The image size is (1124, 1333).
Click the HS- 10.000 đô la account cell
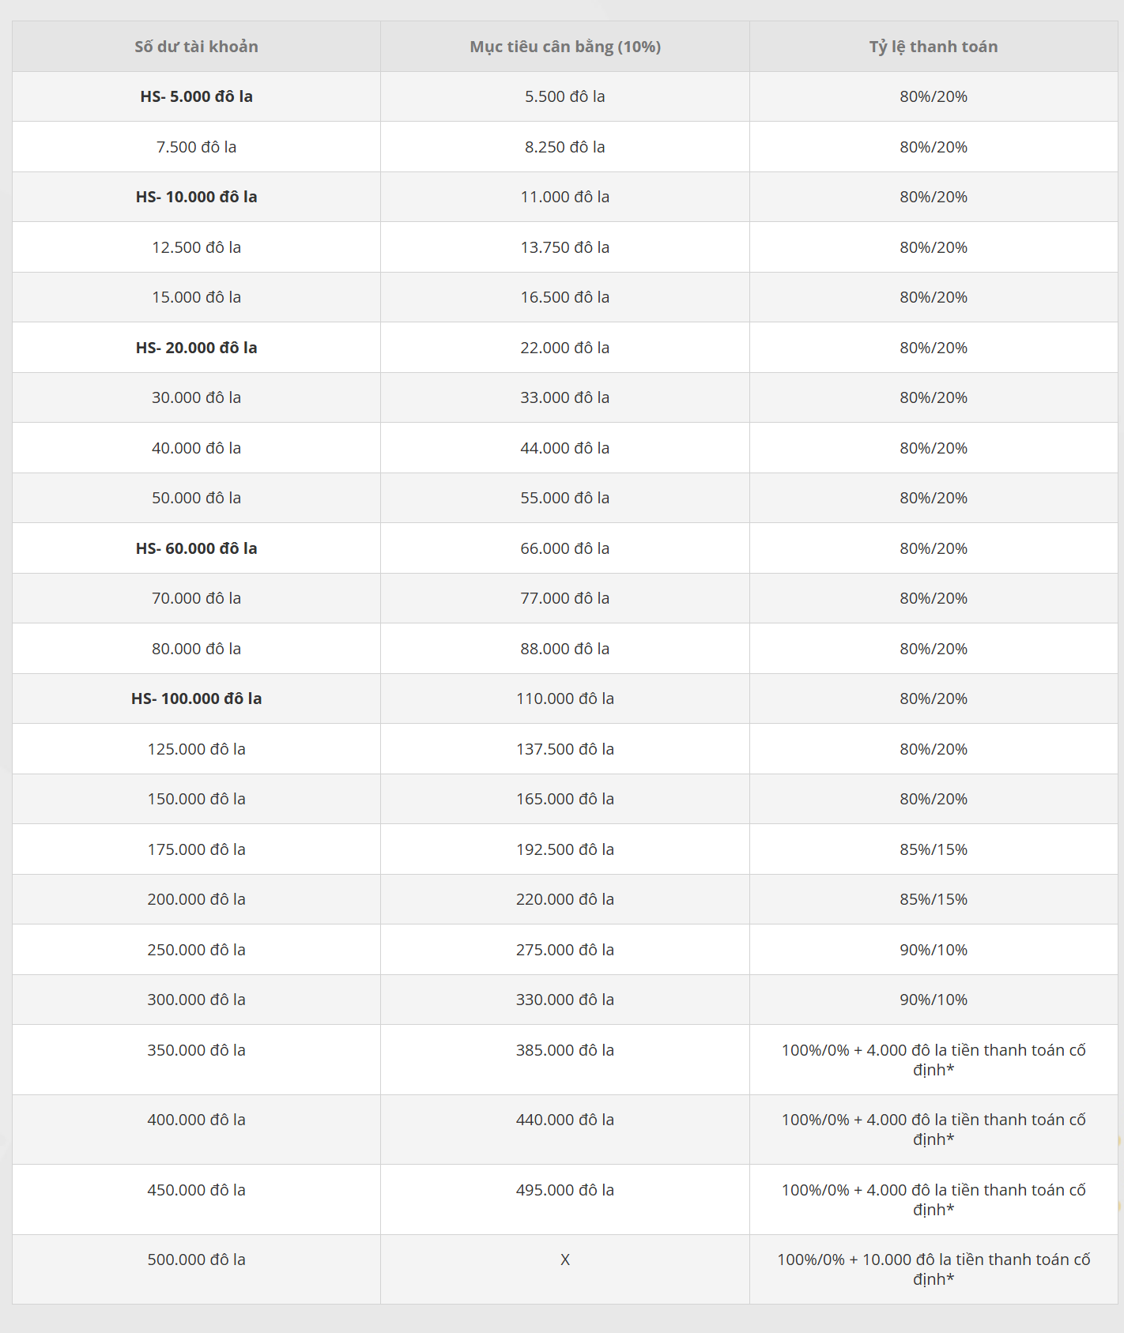pyautogui.click(x=196, y=197)
